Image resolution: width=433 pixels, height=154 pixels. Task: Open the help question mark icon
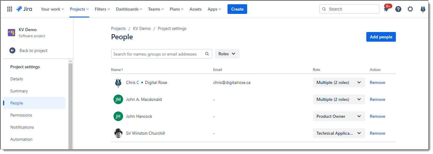click(x=398, y=9)
